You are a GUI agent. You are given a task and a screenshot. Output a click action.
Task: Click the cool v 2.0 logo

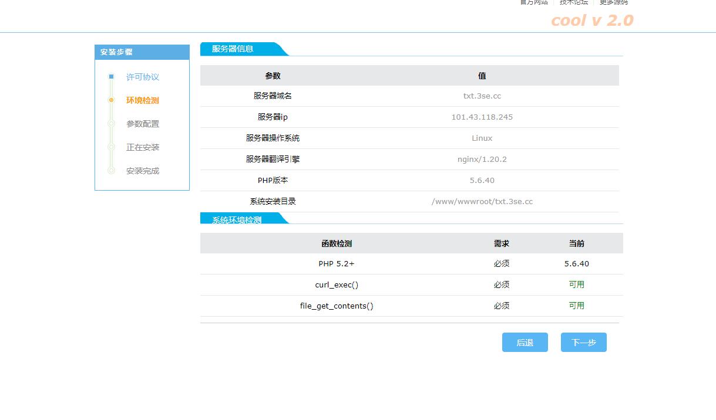(x=592, y=21)
